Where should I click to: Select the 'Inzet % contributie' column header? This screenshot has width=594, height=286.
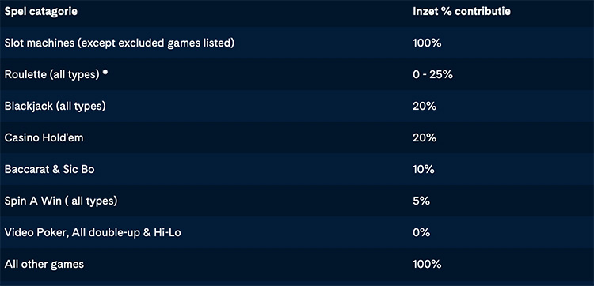pos(462,12)
